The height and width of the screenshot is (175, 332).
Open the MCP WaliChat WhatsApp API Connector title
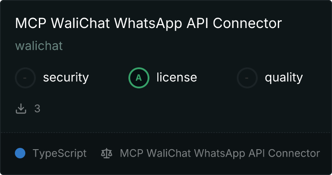149,23
